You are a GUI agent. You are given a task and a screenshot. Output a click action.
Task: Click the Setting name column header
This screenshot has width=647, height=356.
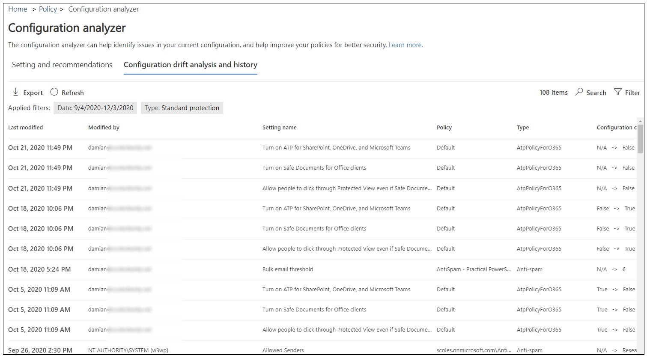click(x=279, y=128)
